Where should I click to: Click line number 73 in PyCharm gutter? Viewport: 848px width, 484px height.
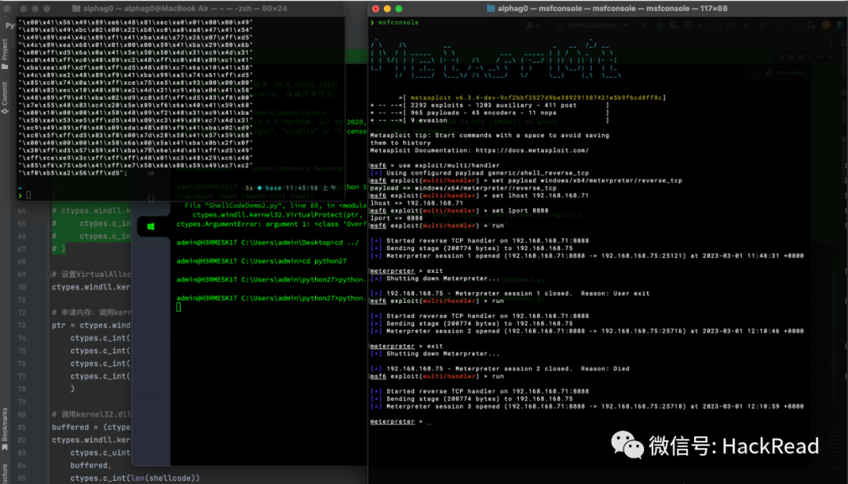[22, 326]
